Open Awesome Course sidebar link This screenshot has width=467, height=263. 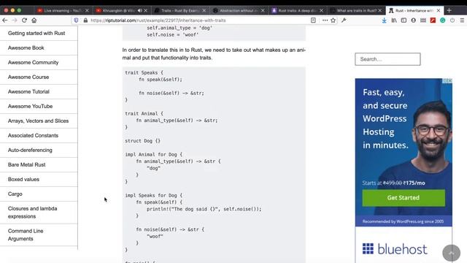click(x=28, y=77)
